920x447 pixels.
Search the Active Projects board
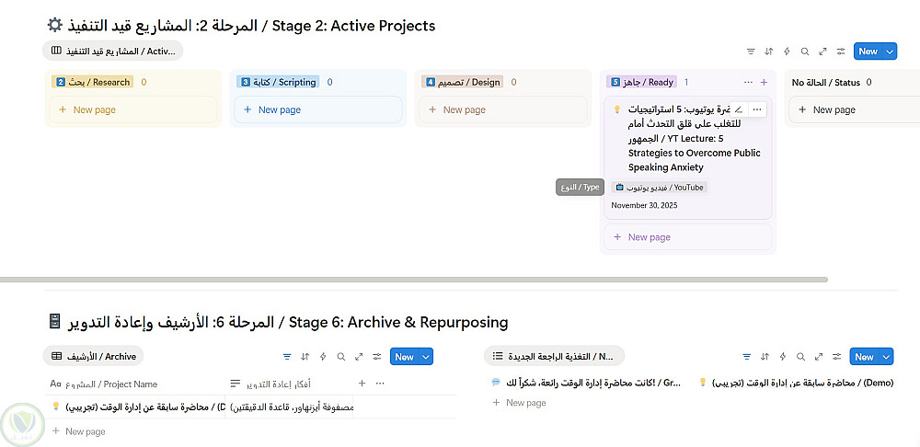805,52
